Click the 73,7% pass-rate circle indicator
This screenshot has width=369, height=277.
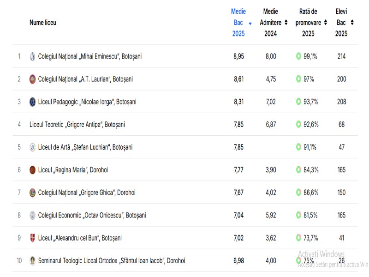point(298,238)
